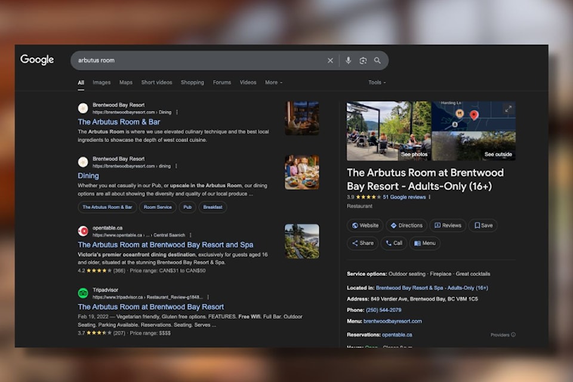This screenshot has width=573, height=382.
Task: Open 'The Arbutus Room & Bar' result title
Action: [x=119, y=122]
